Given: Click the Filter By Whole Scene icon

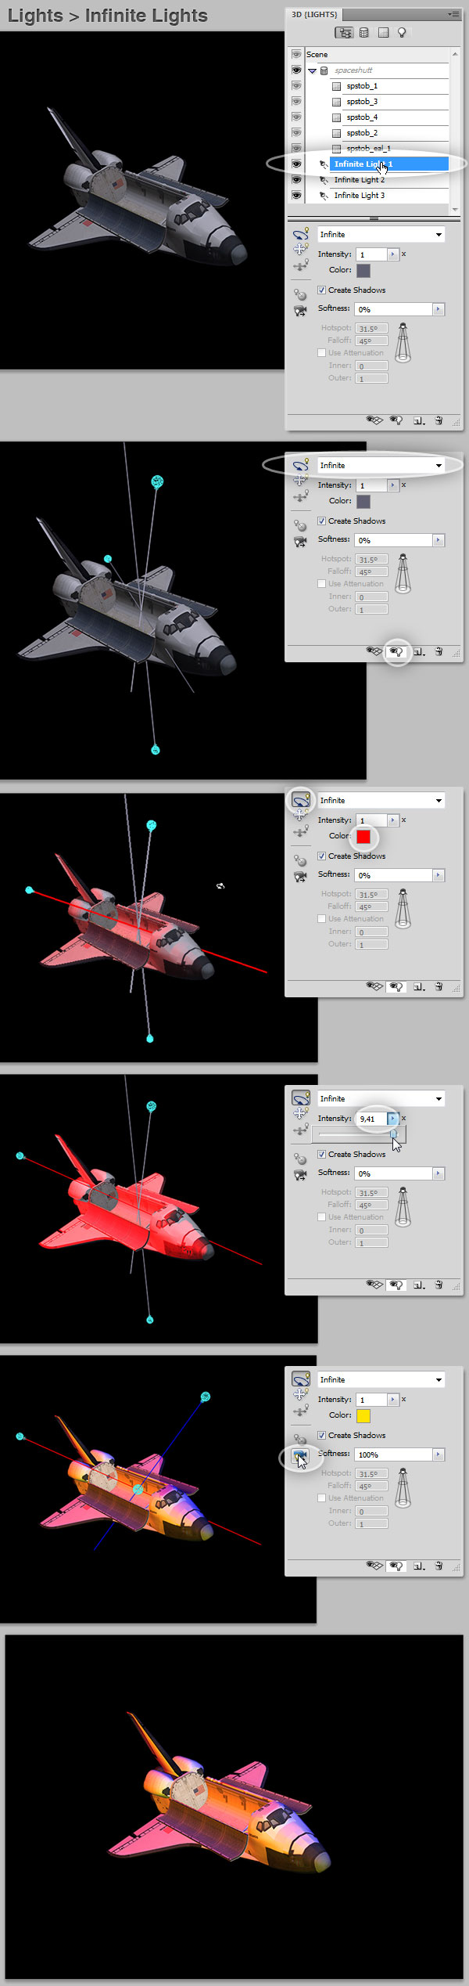Looking at the screenshot, I should point(344,33).
